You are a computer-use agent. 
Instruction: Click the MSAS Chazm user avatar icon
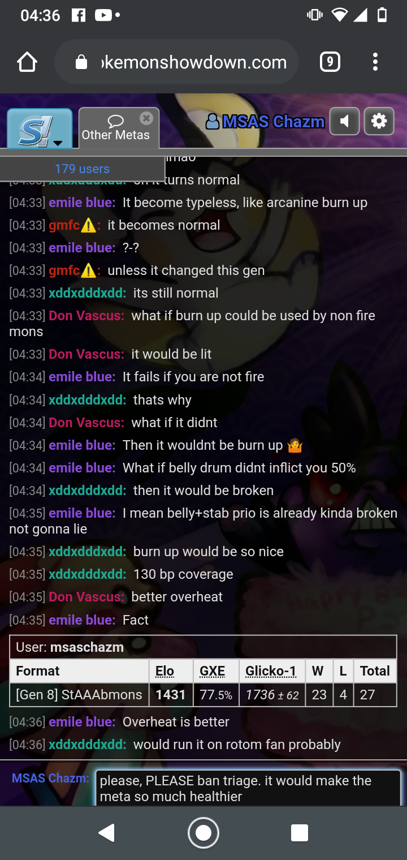click(213, 121)
